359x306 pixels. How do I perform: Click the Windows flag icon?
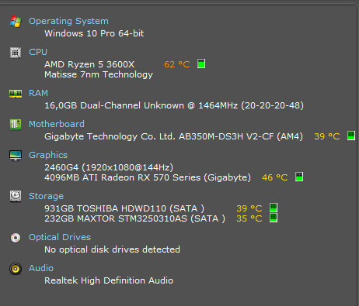(x=16, y=21)
